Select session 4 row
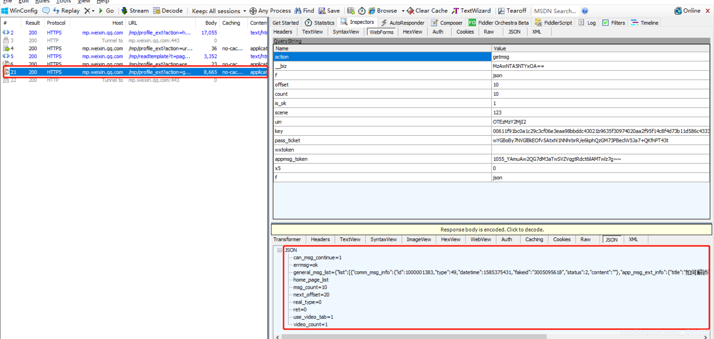Image resolution: width=714 pixels, height=339 pixels. coord(134,48)
